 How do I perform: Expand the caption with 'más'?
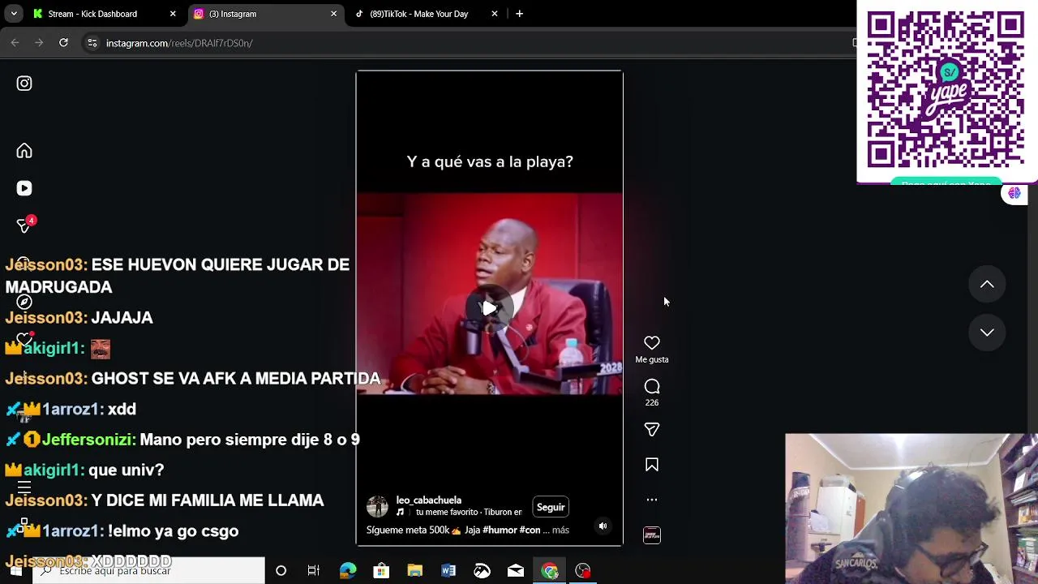coord(560,530)
